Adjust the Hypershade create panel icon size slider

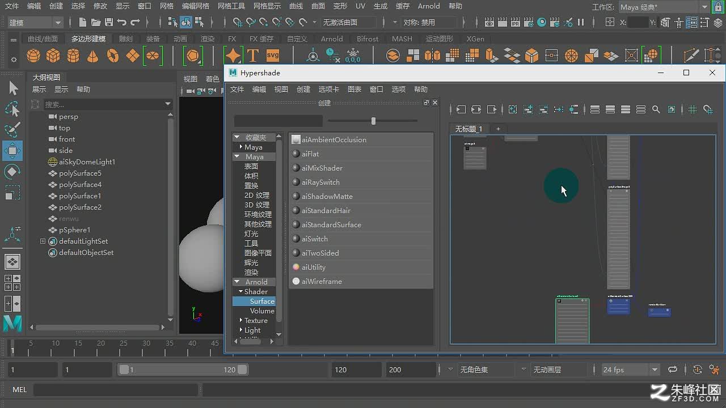[x=373, y=121]
